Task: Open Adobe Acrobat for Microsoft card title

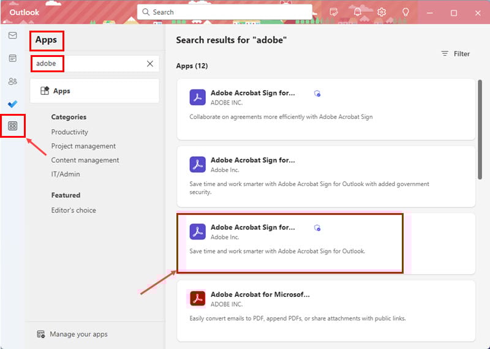Action: [x=260, y=295]
